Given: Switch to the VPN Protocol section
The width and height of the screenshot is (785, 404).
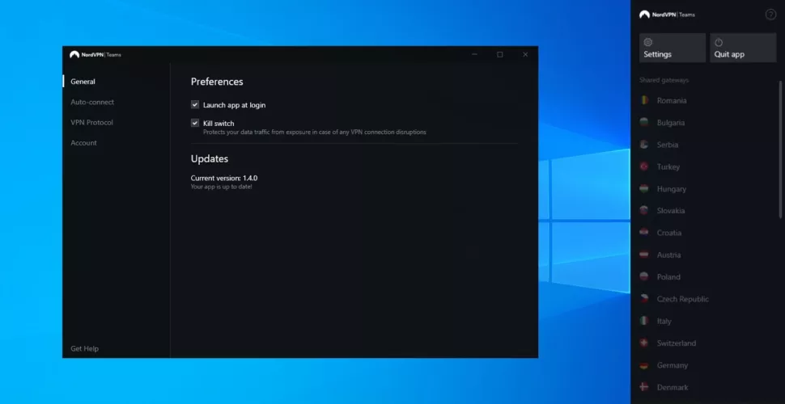Looking at the screenshot, I should pos(91,123).
